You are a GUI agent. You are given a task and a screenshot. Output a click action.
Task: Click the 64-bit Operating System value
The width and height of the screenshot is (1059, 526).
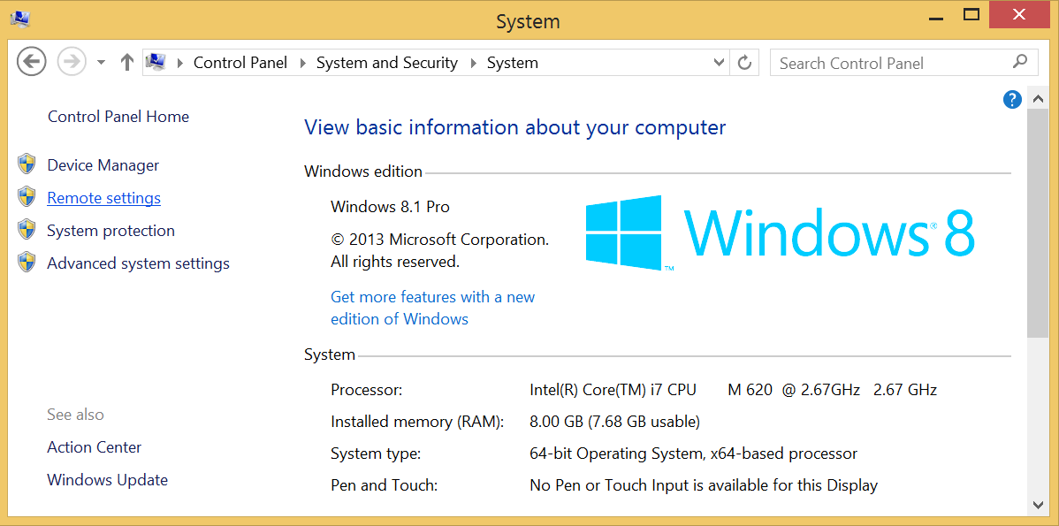click(x=694, y=454)
